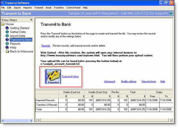Click the Getting Started book icon
This screenshot has height=128, width=179.
click(7, 28)
